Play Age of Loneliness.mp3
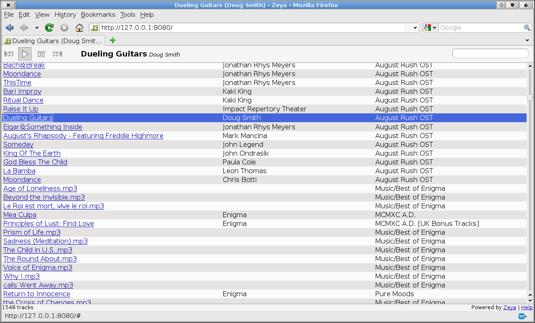 40,189
